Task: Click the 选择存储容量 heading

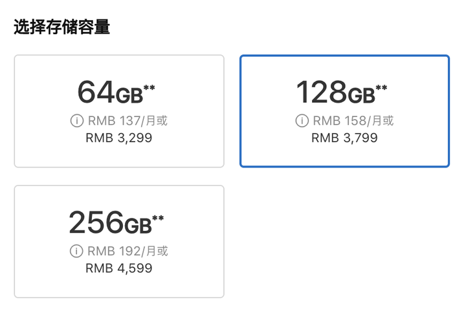Action: pyautogui.click(x=61, y=27)
